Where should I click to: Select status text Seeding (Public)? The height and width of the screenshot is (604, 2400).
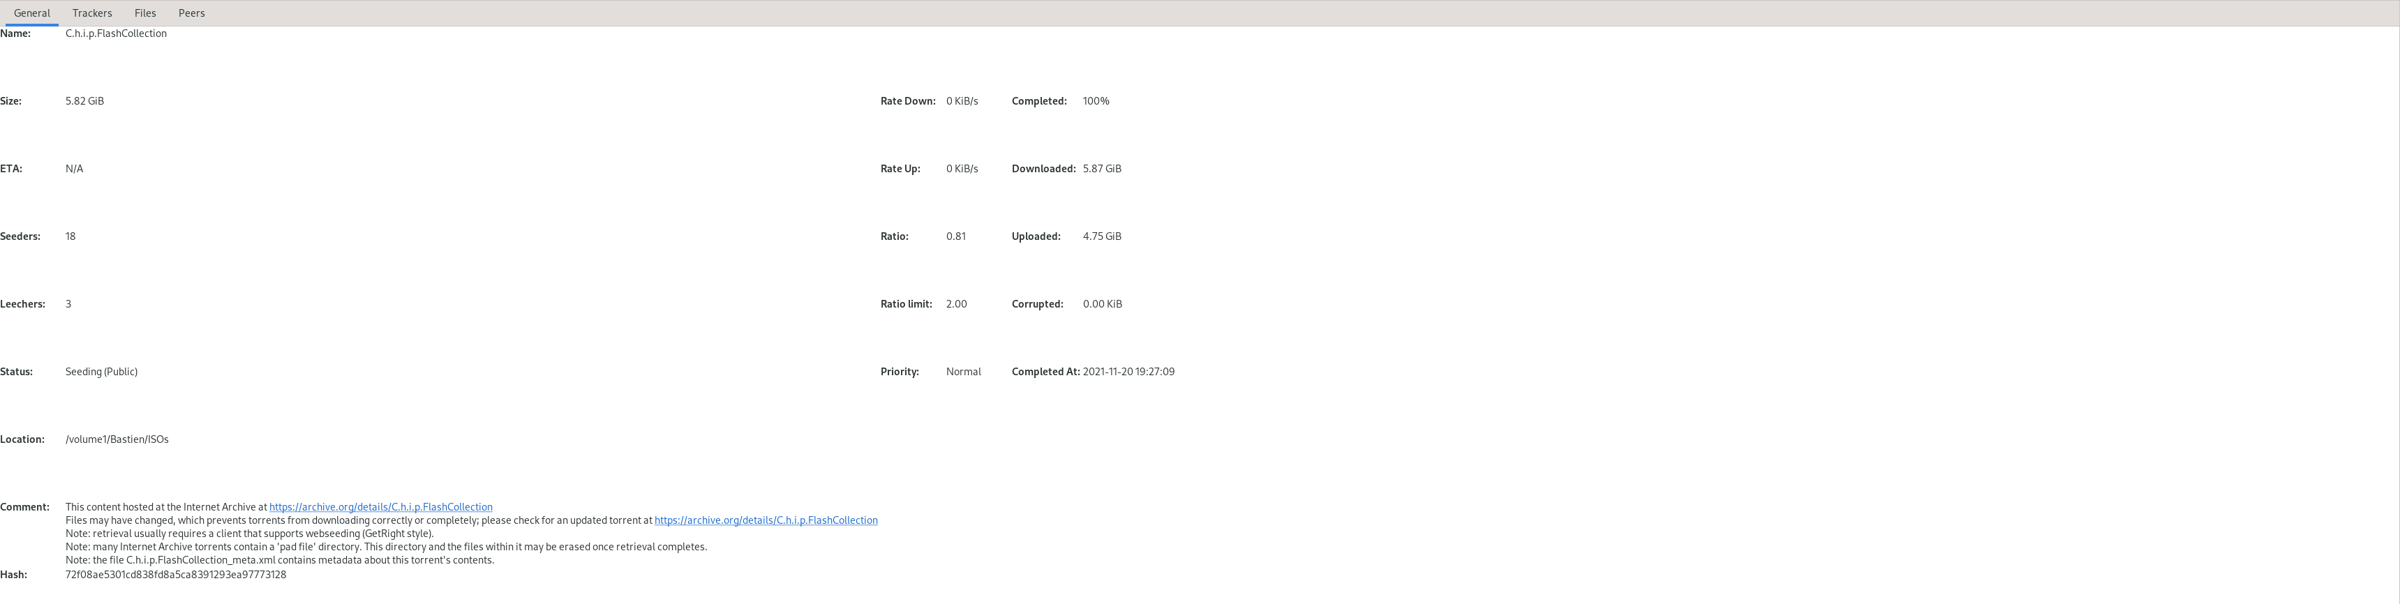point(102,372)
